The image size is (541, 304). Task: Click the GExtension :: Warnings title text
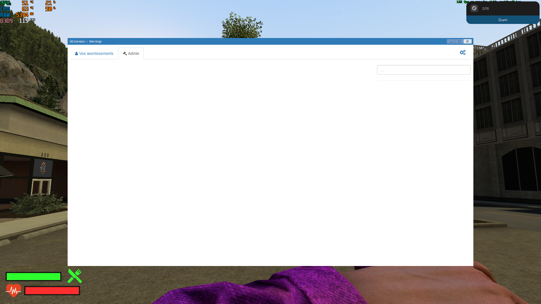[86, 41]
